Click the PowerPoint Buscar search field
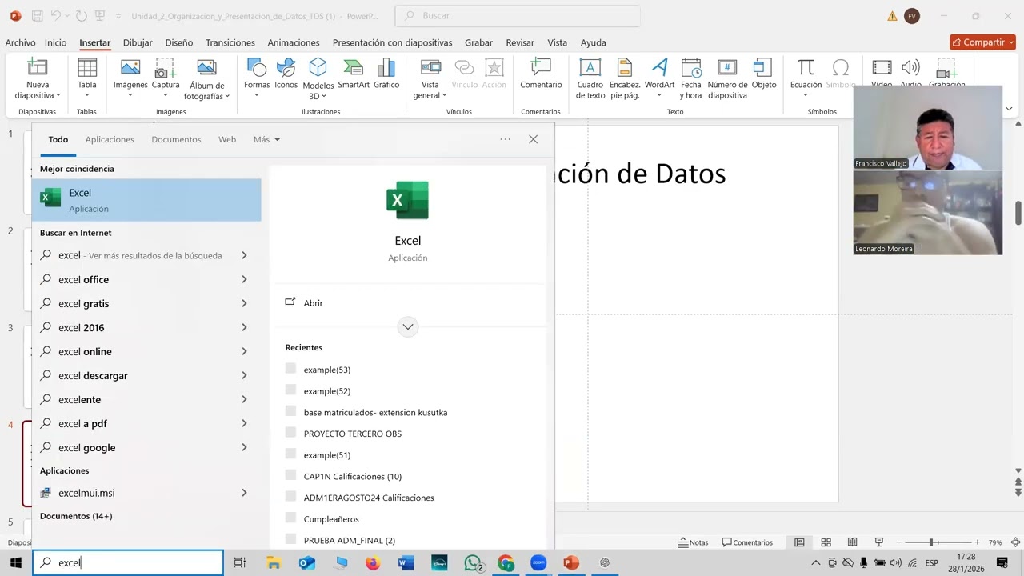Image resolution: width=1024 pixels, height=576 pixels. pos(518,15)
